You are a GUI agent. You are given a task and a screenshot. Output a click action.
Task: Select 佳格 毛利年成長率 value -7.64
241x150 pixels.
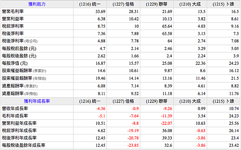[x=134, y=116]
